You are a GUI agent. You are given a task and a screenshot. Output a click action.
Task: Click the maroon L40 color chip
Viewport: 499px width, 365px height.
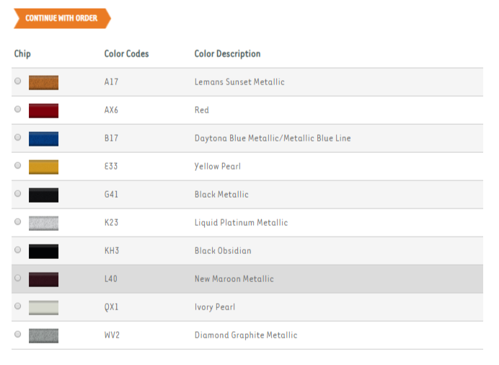point(43,279)
